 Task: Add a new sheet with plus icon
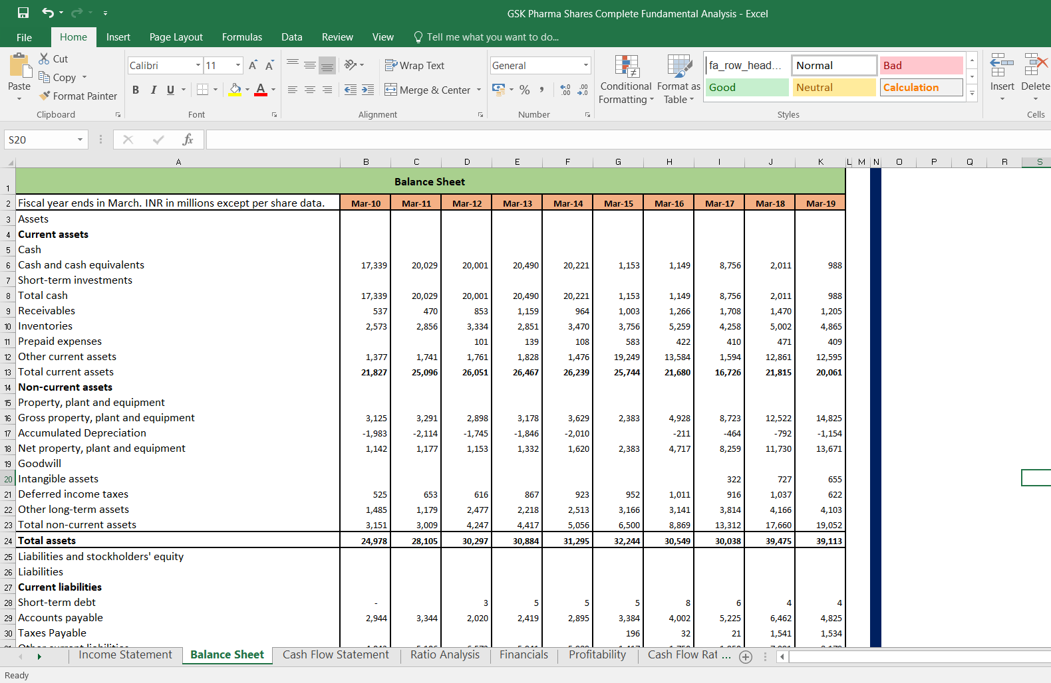click(x=746, y=656)
